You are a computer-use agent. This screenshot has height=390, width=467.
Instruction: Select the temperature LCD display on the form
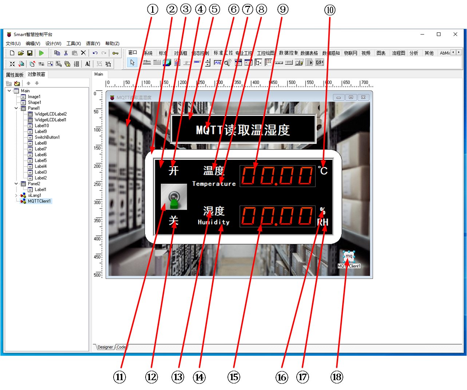pyautogui.click(x=277, y=176)
